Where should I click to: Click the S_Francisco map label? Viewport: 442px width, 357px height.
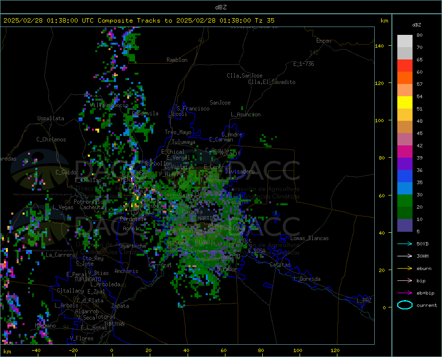(193, 109)
